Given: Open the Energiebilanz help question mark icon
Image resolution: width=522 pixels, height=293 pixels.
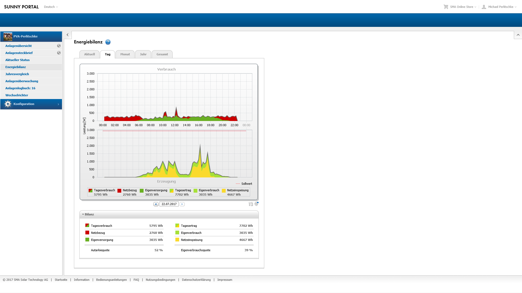Looking at the screenshot, I should pyautogui.click(x=108, y=42).
